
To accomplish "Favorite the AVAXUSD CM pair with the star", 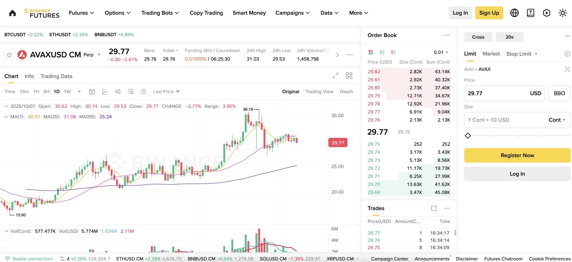I will pos(9,55).
